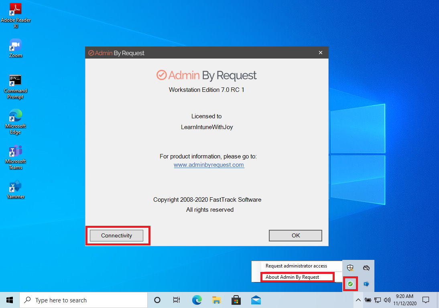Open the clock showing 9:20 AM
This screenshot has width=439, height=308.
(405, 300)
